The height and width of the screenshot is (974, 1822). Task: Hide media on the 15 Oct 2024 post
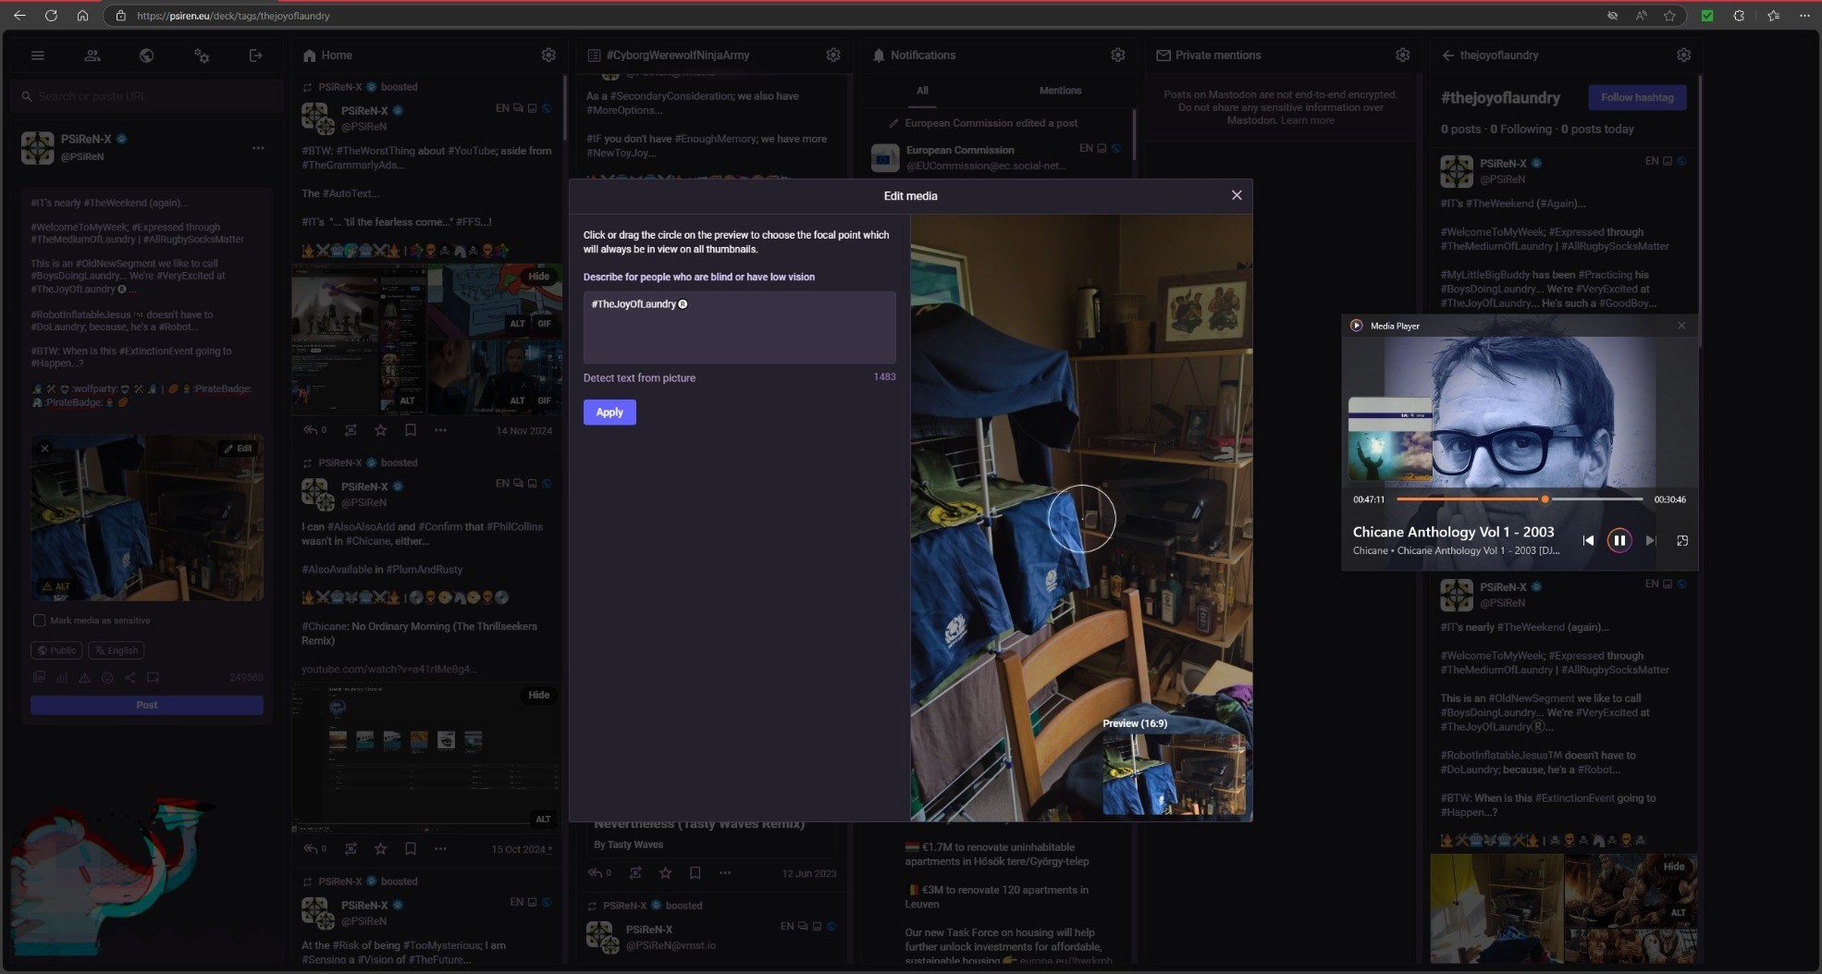click(x=539, y=695)
